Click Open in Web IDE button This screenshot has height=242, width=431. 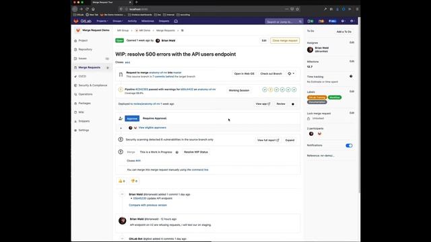tap(244, 73)
